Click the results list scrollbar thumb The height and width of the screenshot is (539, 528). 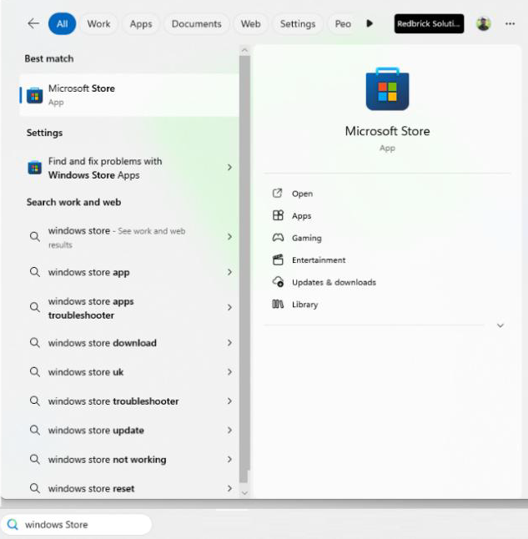tap(244, 269)
